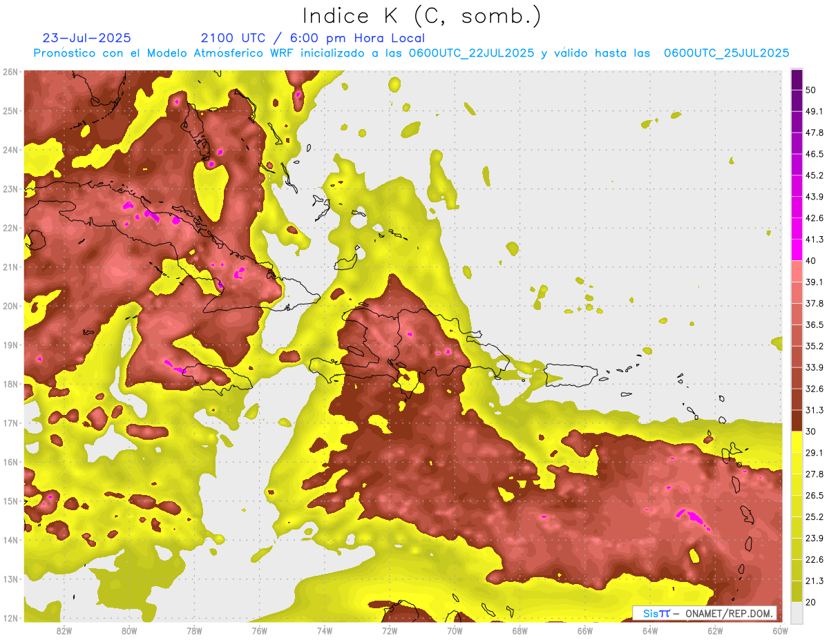Click the 'Indice K (C, somb.)' title
This screenshot has width=829, height=640.
coord(421,15)
